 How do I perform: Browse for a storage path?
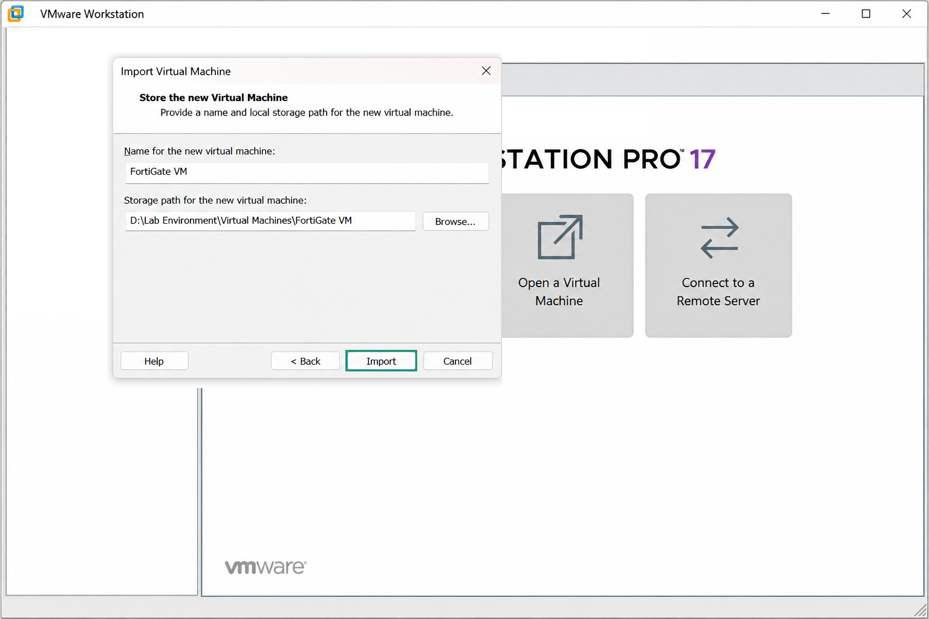455,221
